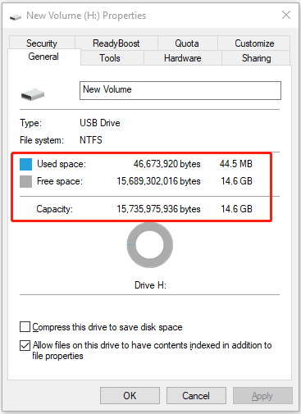Select the General tab
This screenshot has width=301, height=414.
pyautogui.click(x=43, y=57)
